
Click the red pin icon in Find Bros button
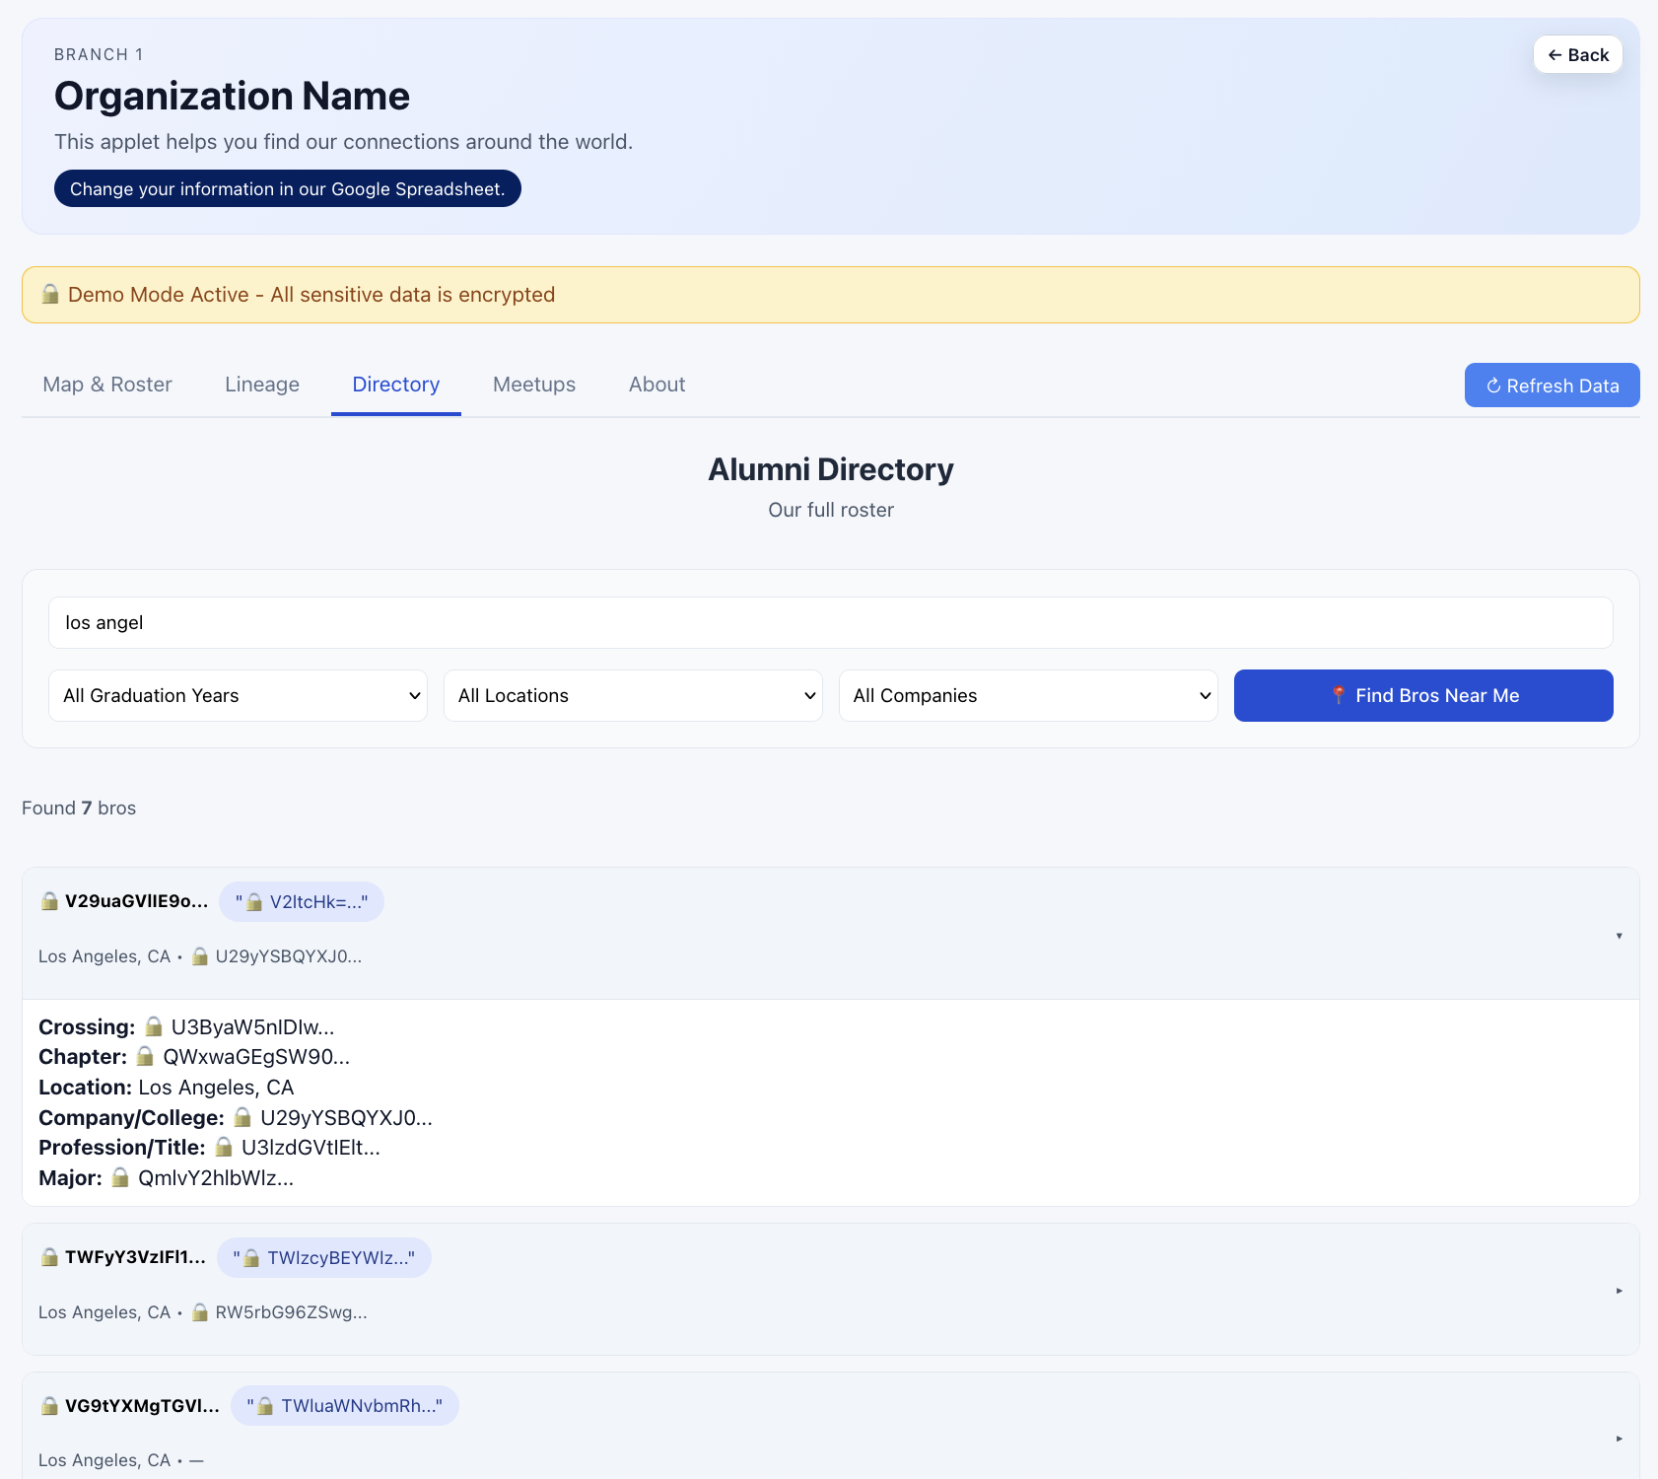point(1340,695)
